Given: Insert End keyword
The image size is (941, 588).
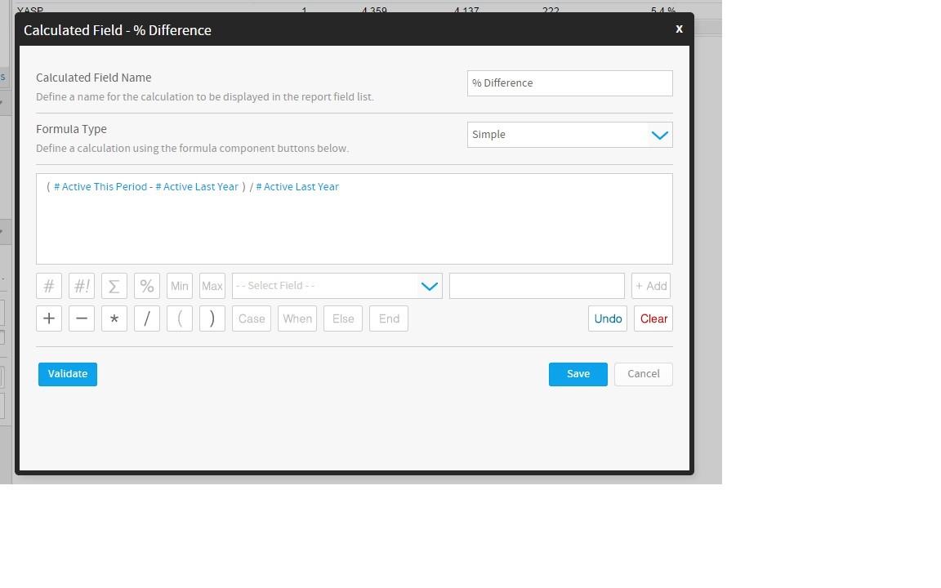Looking at the screenshot, I should 389,318.
